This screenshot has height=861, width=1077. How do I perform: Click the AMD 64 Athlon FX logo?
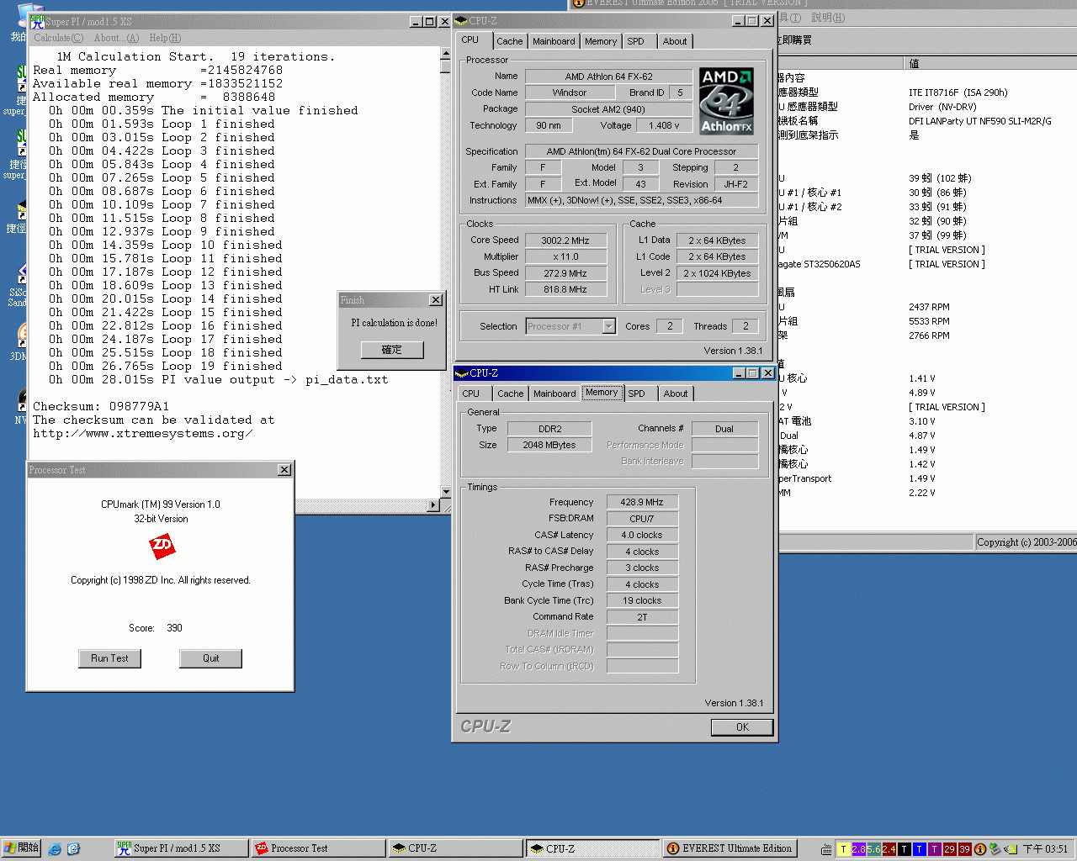727,101
